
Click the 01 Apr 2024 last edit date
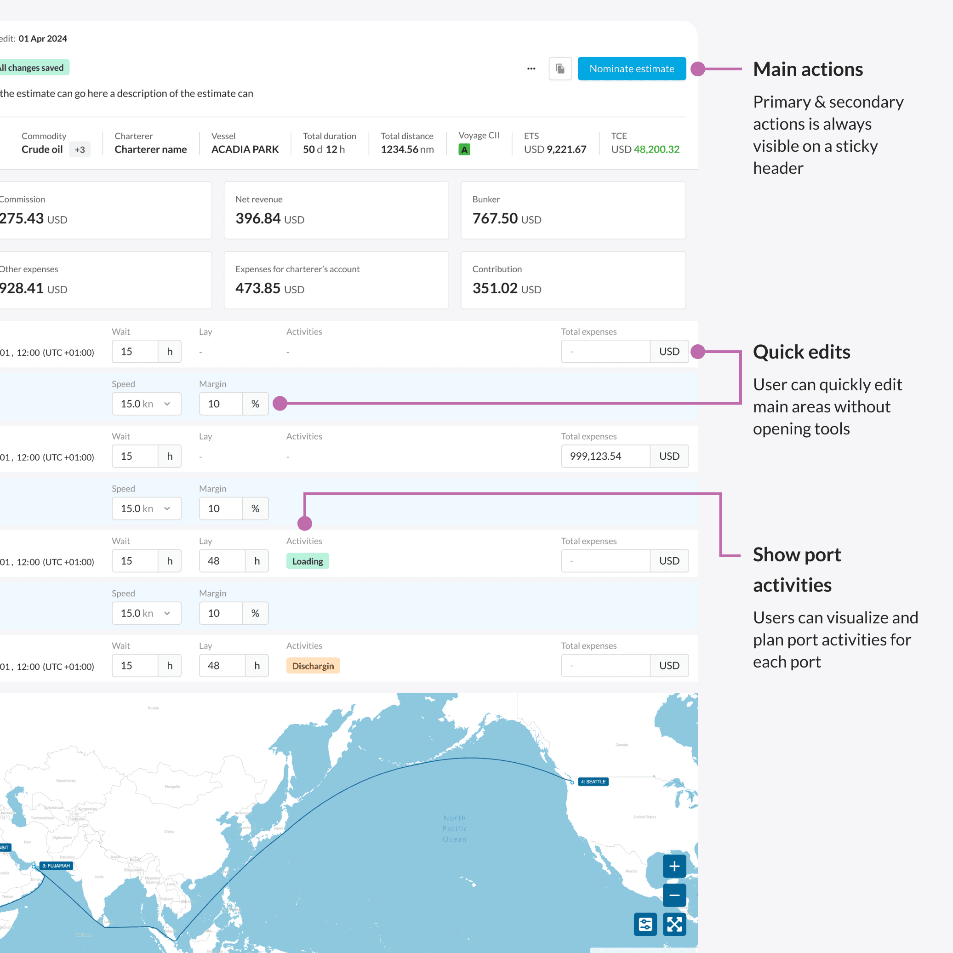pyautogui.click(x=42, y=39)
